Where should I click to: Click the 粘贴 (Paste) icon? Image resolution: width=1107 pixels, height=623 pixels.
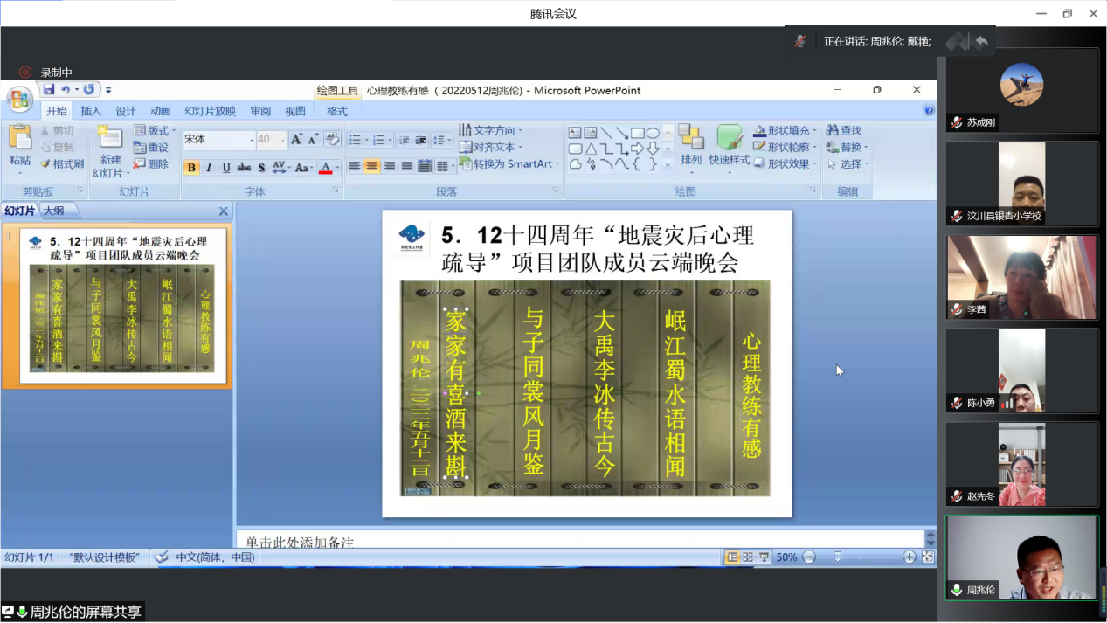coord(19,138)
